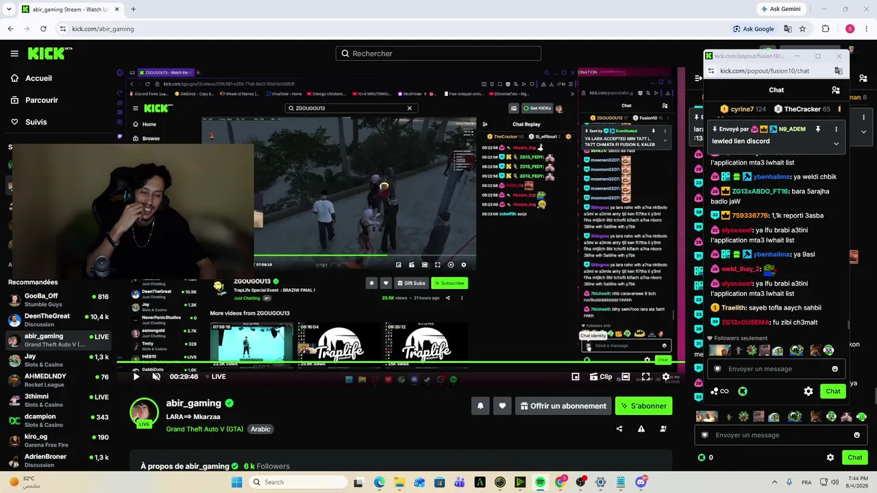Open Grand Theft Auto V (GTA) category link

(x=204, y=429)
